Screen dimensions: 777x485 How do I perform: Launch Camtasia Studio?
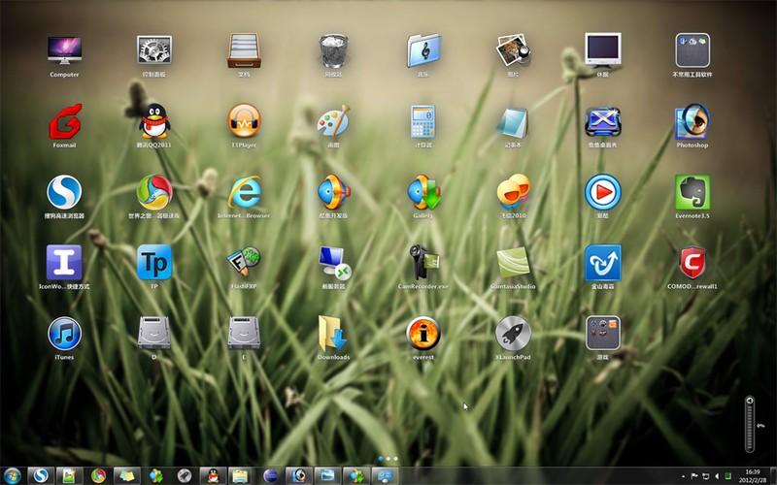pyautogui.click(x=513, y=263)
